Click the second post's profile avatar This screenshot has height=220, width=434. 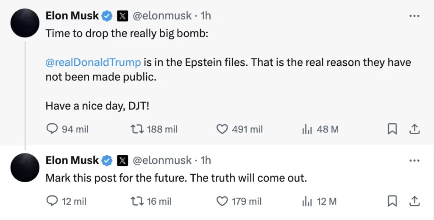pos(25,168)
